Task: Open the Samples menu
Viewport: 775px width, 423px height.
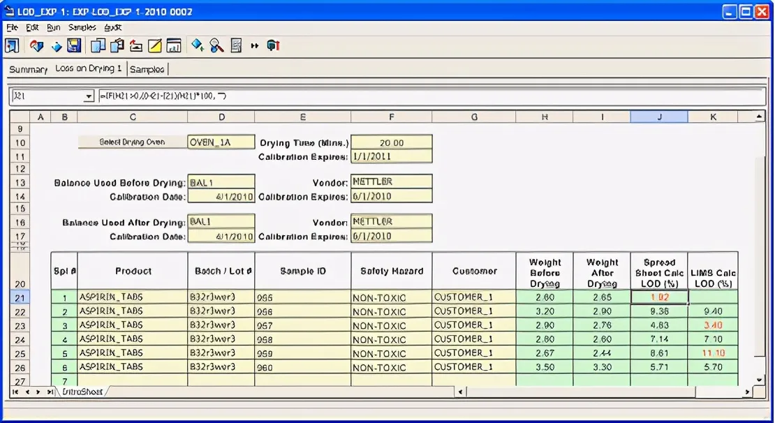Action: (x=82, y=28)
